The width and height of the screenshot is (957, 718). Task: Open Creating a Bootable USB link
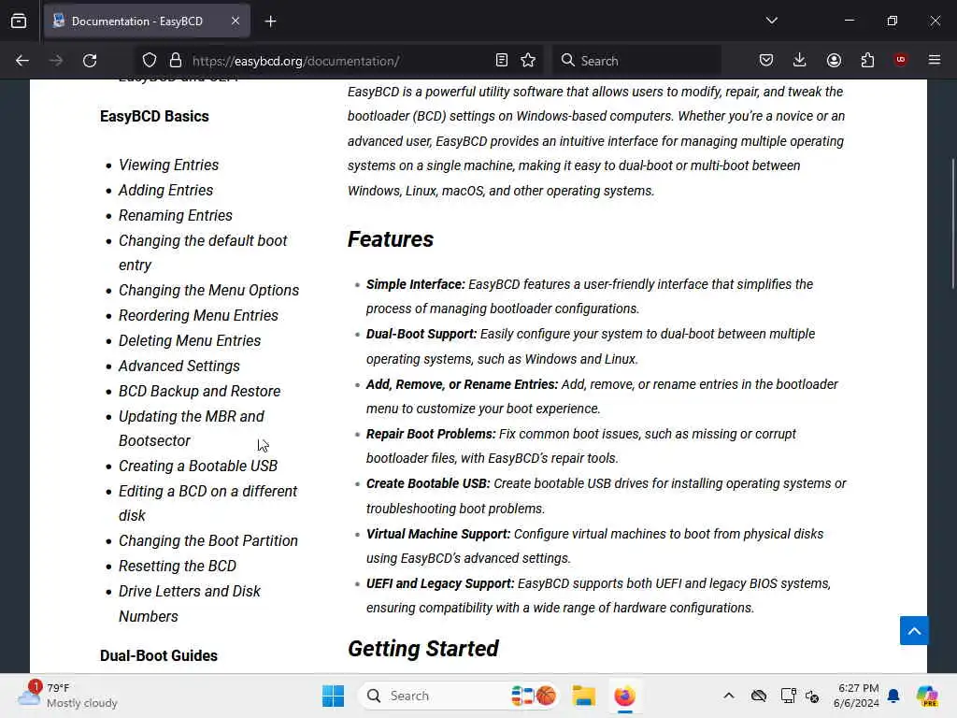pyautogui.click(x=198, y=466)
